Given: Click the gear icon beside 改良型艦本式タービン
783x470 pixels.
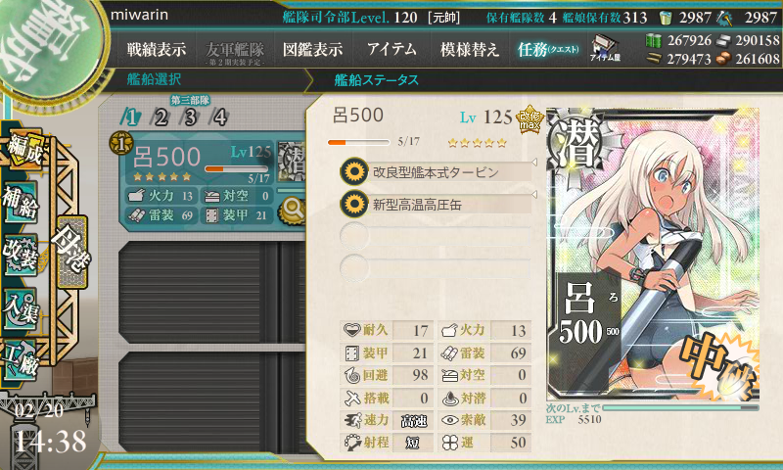Looking at the screenshot, I should 354,171.
